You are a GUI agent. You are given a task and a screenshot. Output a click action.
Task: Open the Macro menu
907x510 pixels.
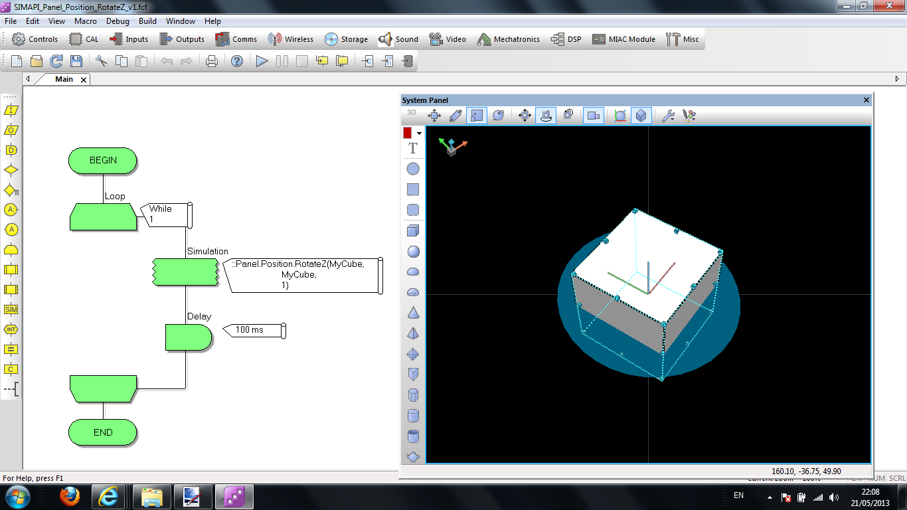tap(86, 21)
